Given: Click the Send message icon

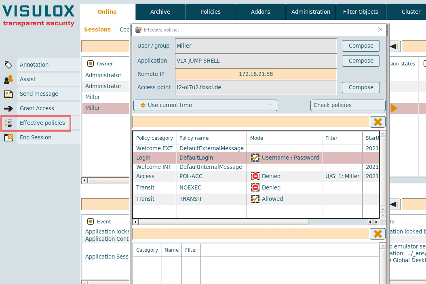Looking at the screenshot, I should tap(8, 94).
